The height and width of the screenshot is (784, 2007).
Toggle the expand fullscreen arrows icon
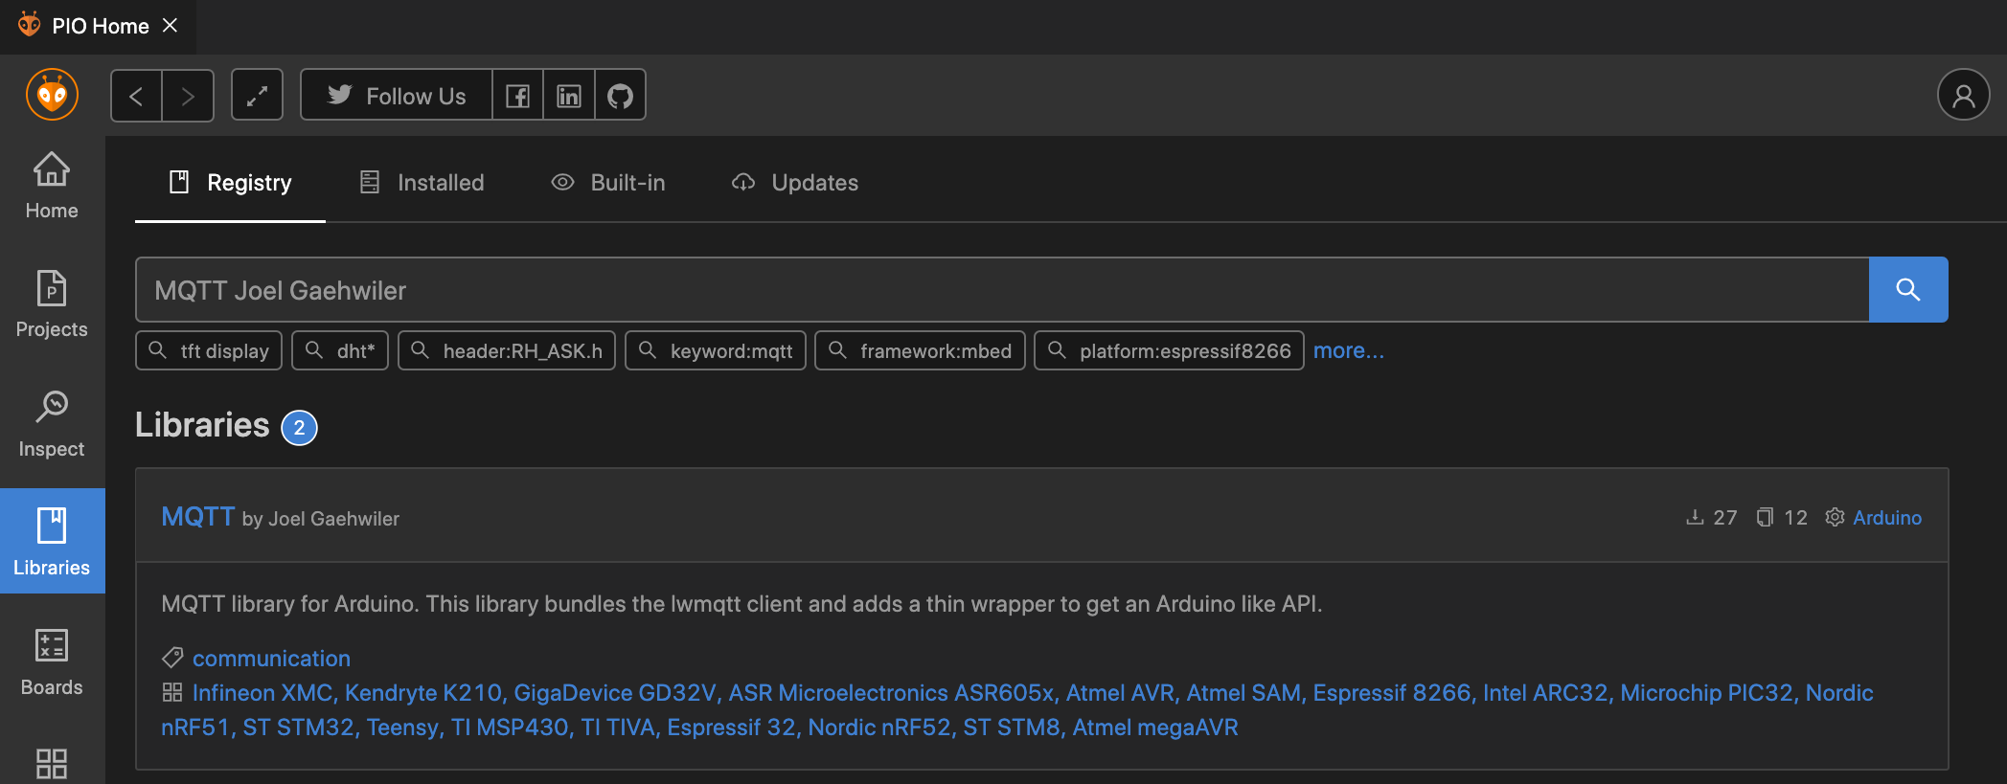click(x=257, y=96)
